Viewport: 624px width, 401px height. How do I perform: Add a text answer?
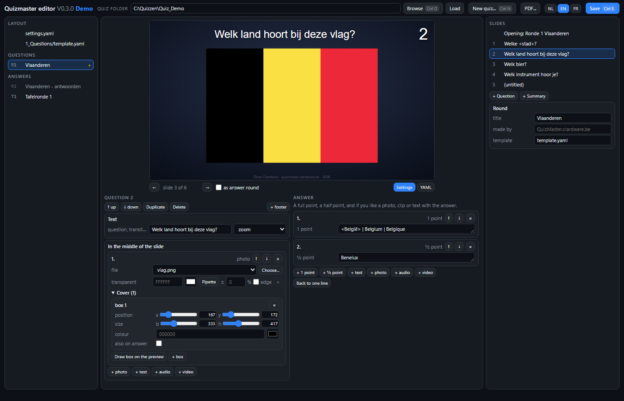(x=357, y=273)
